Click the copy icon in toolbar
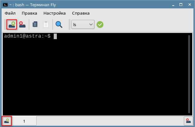The image size is (195, 127). [35, 24]
